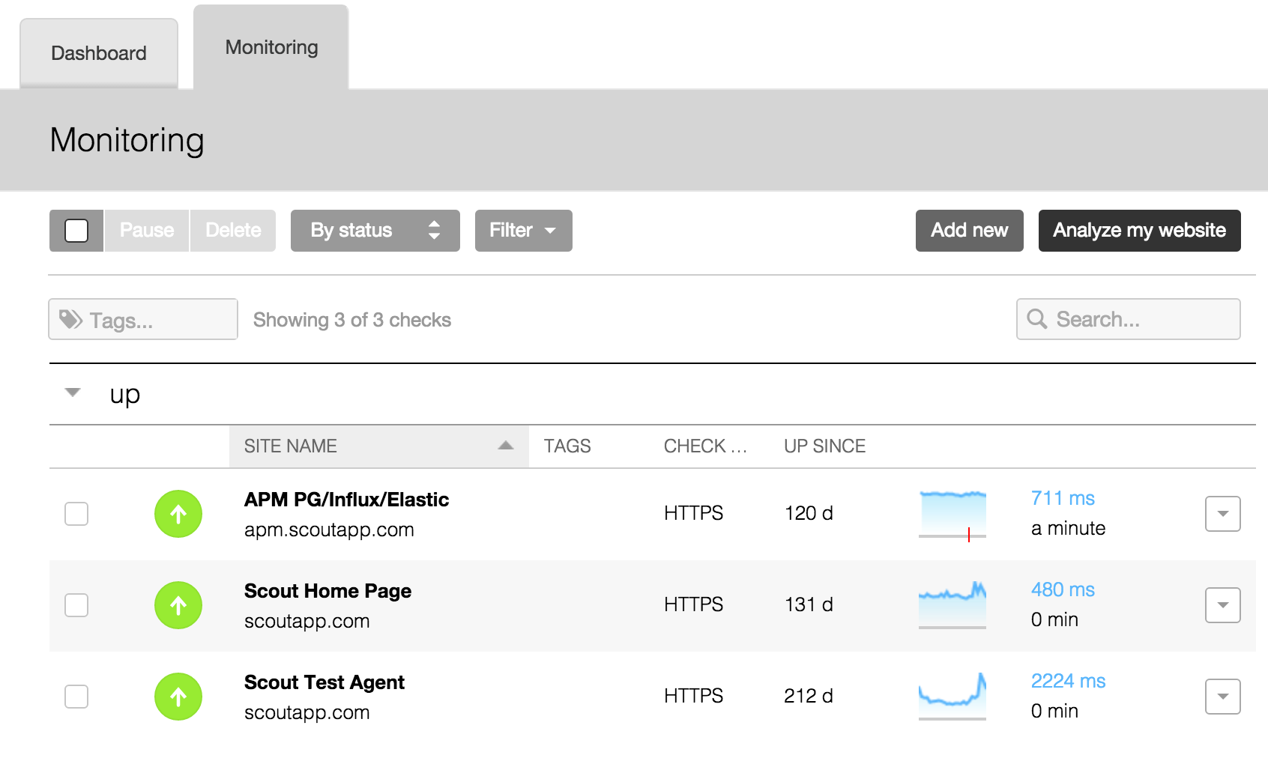Click the TAGS column header

(567, 446)
